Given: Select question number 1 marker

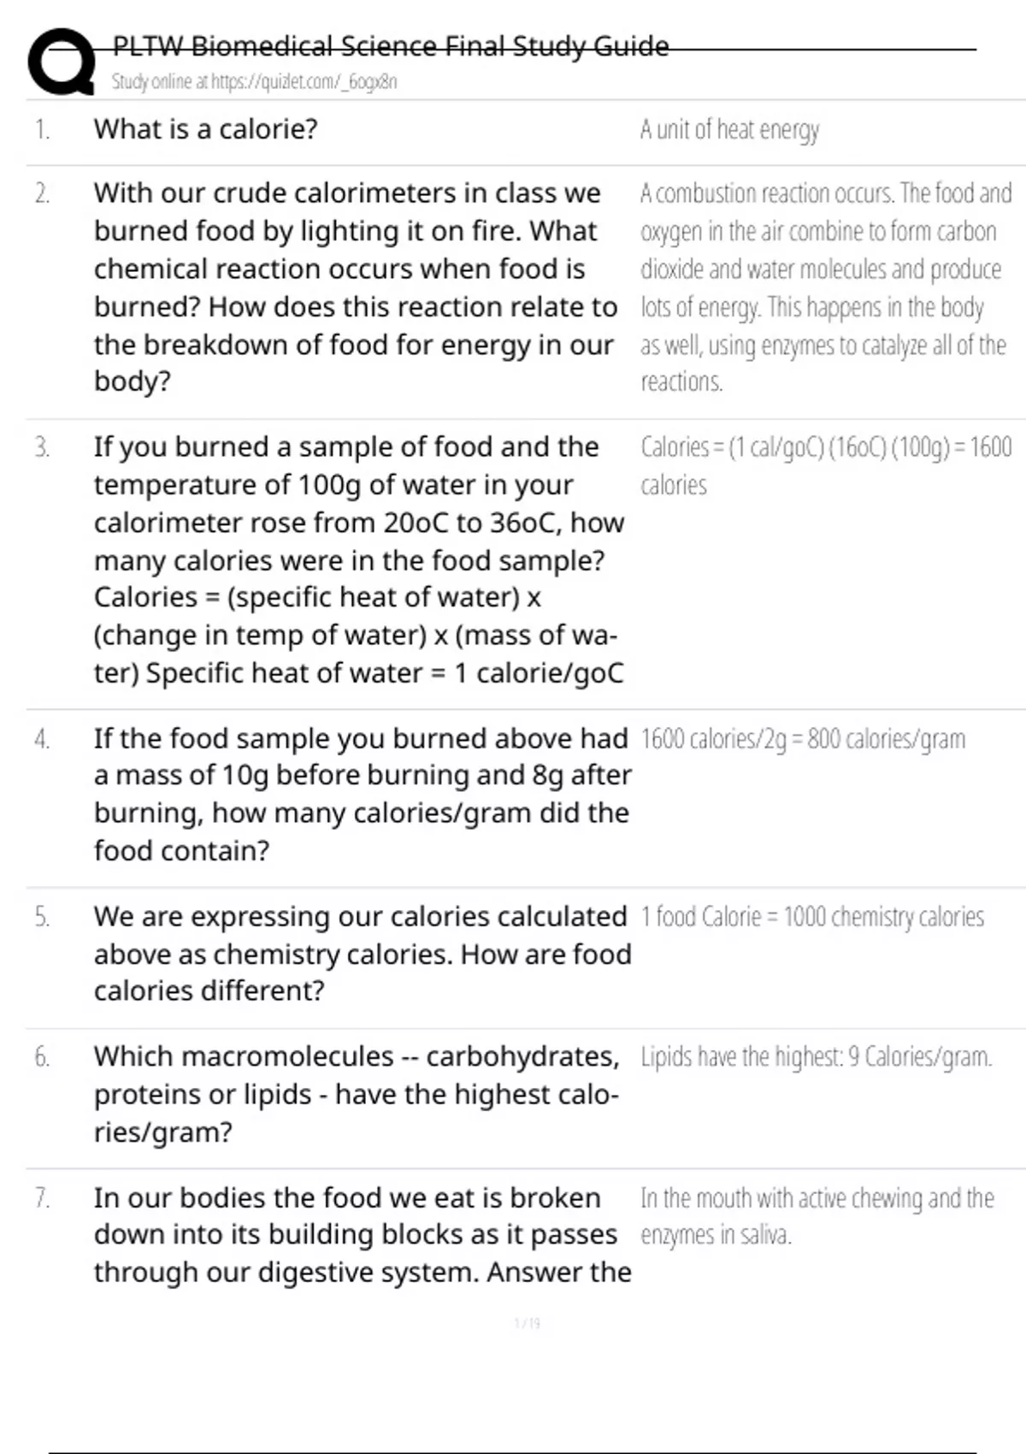Looking at the screenshot, I should (x=42, y=130).
